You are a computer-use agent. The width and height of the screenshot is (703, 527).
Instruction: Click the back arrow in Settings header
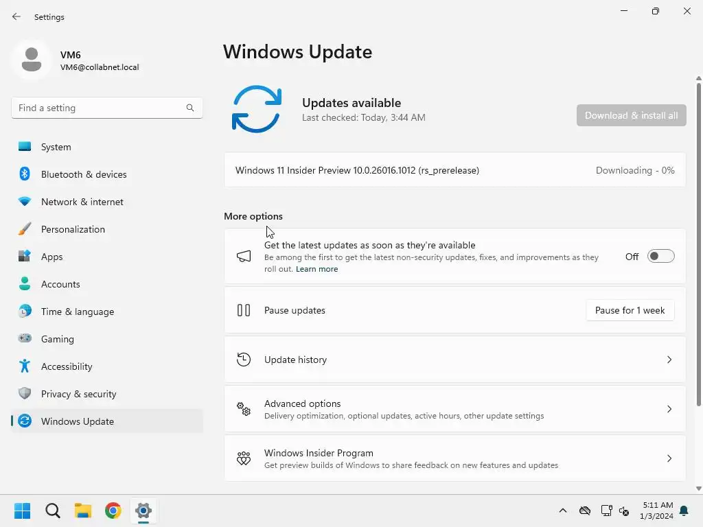coord(16,16)
